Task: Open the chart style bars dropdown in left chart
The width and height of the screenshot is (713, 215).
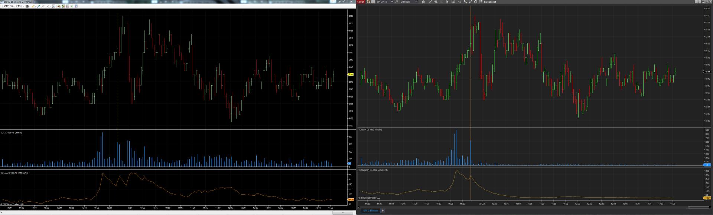Action: 28,6
